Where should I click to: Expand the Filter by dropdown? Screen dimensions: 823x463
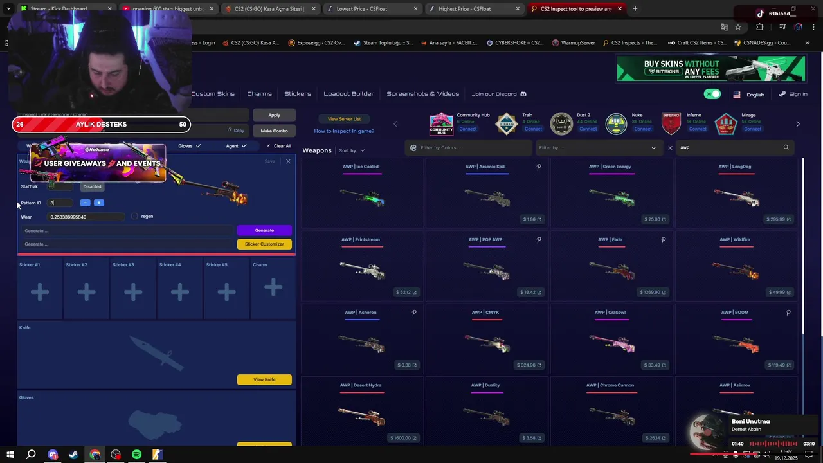point(597,148)
